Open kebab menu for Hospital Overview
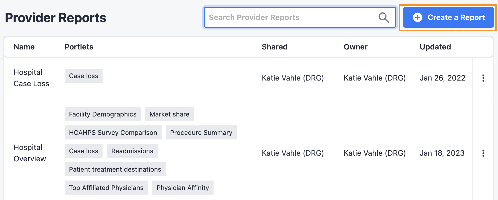This screenshot has width=498, height=200. coord(483,153)
